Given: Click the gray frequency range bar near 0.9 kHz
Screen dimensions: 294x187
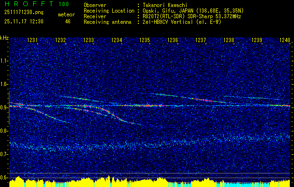Looking at the screenshot, I should pos(9,108).
